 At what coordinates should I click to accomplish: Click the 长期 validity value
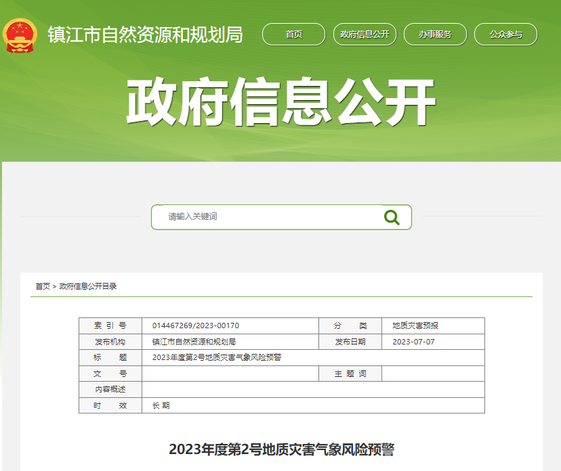click(x=161, y=405)
